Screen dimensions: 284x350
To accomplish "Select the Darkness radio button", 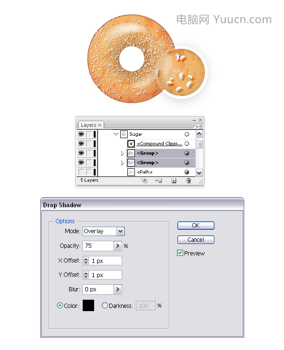I will coord(105,306).
